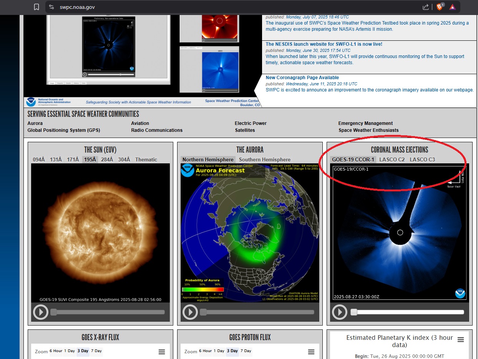Click the Sun EUV 195 Angstroms image

click(x=100, y=233)
